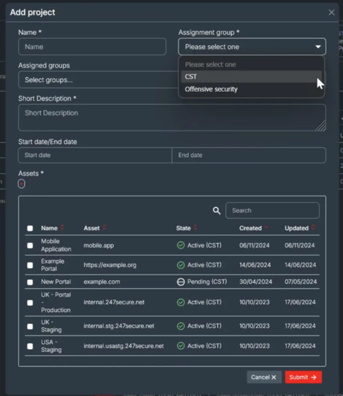Open the End date field

click(249, 155)
